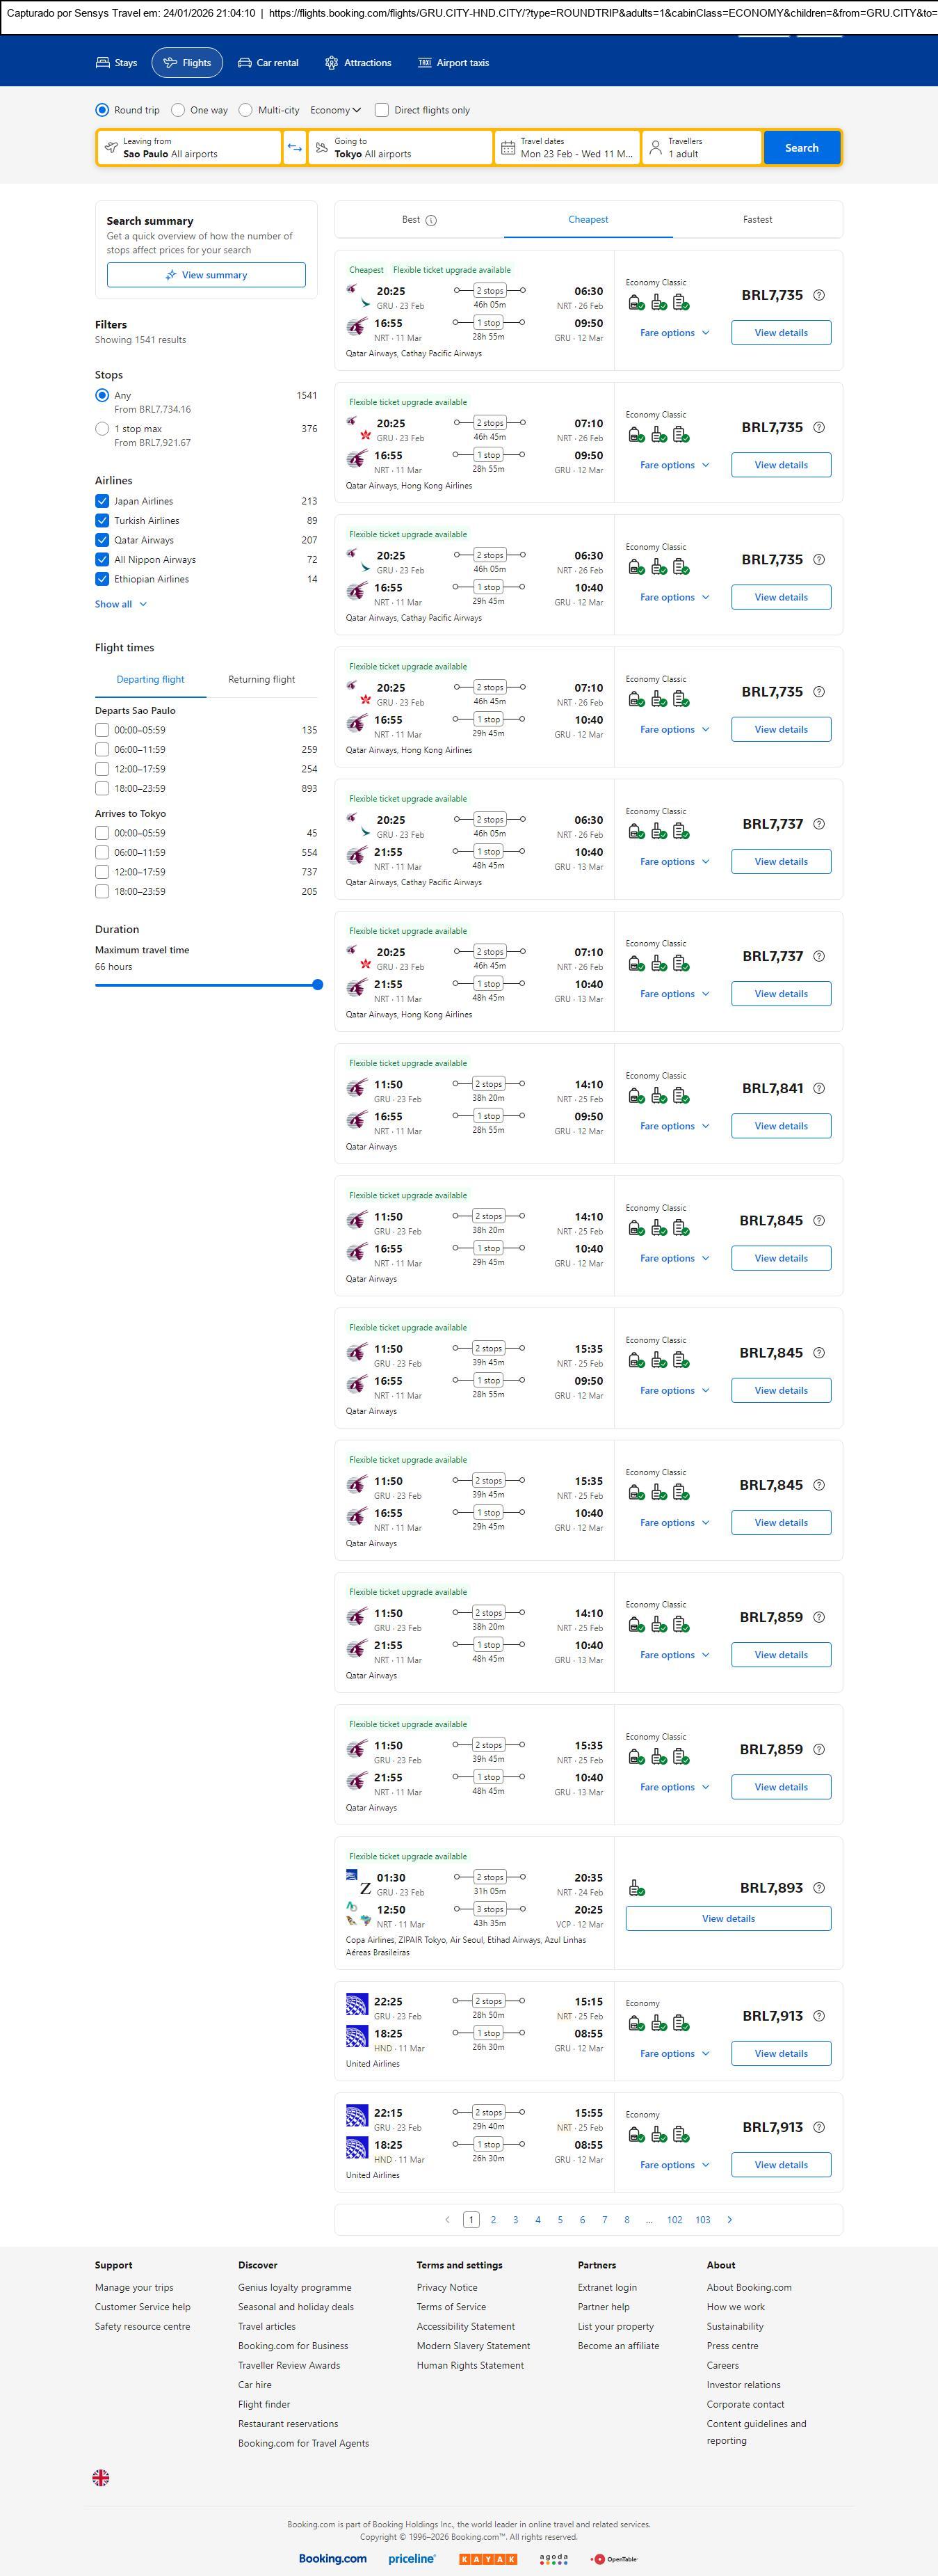The height and width of the screenshot is (2576, 938).
Task: Click the View summary button
Action: 206,275
